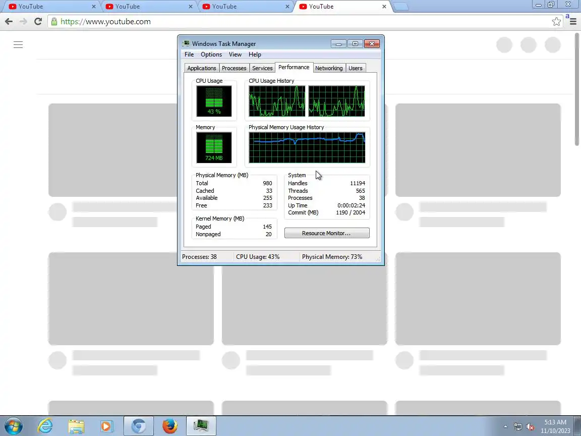Click the YouTube page vertical scrollbar

point(577,89)
